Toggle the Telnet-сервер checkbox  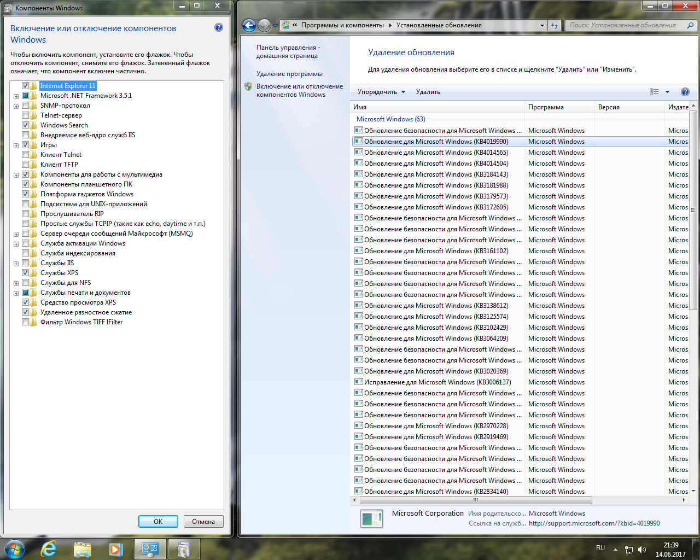(25, 115)
